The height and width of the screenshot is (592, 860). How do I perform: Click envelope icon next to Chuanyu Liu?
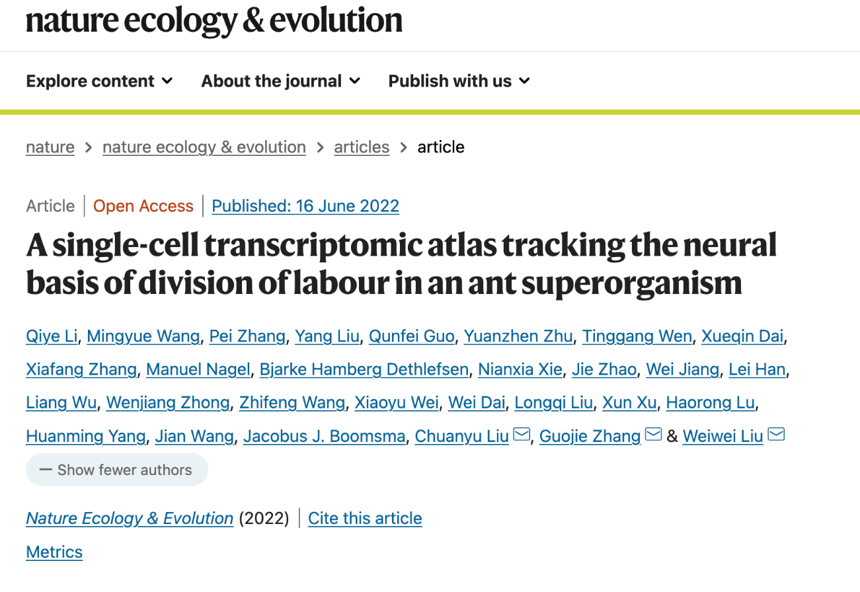[x=522, y=435]
